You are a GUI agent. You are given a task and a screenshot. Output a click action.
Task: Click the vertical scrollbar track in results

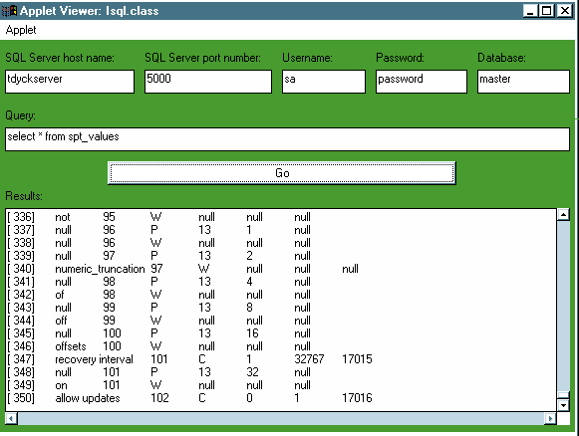coord(563,307)
